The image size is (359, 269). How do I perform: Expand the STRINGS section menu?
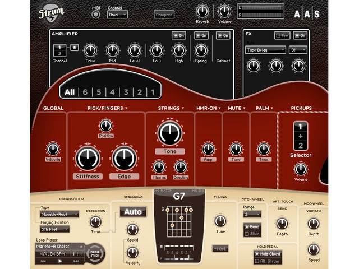tap(183, 108)
